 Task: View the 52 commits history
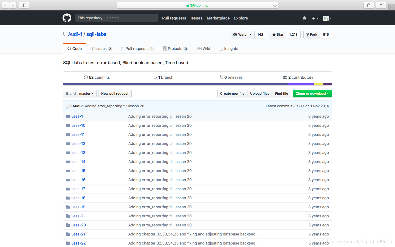coord(97,77)
